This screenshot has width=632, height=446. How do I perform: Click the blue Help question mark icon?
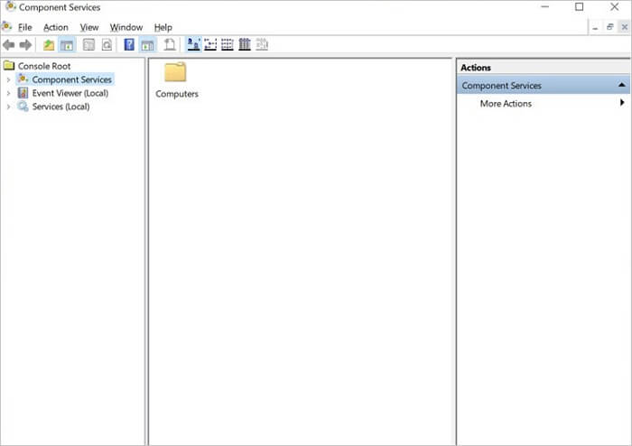pos(129,45)
